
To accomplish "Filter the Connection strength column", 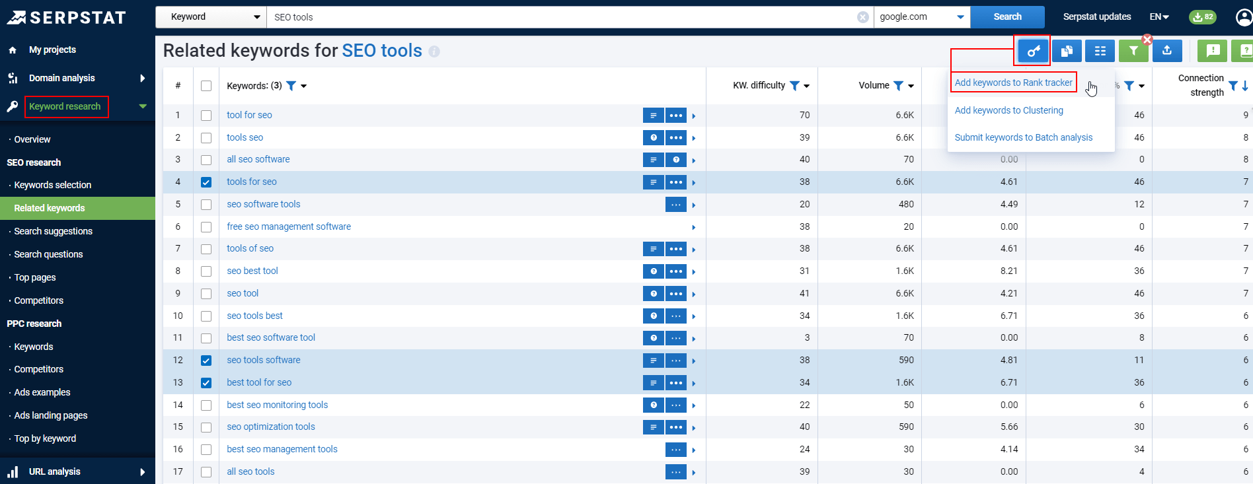I will coord(1233,86).
